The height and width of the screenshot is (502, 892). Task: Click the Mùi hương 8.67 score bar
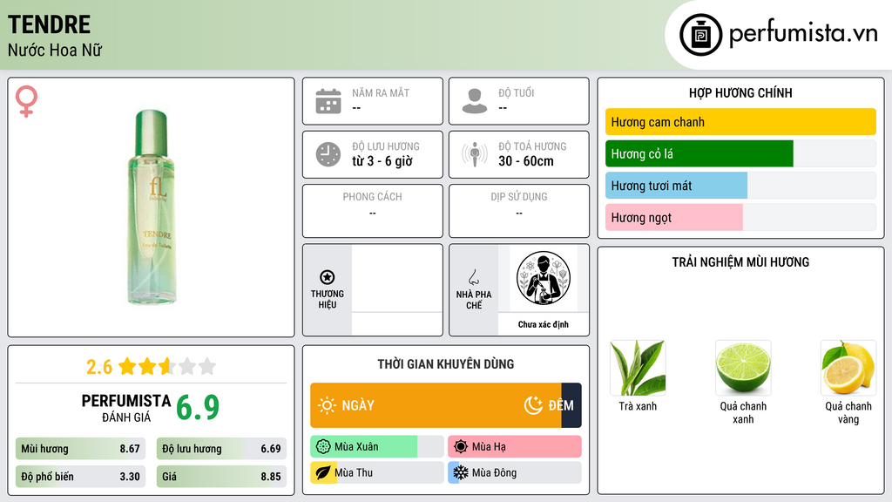80,449
